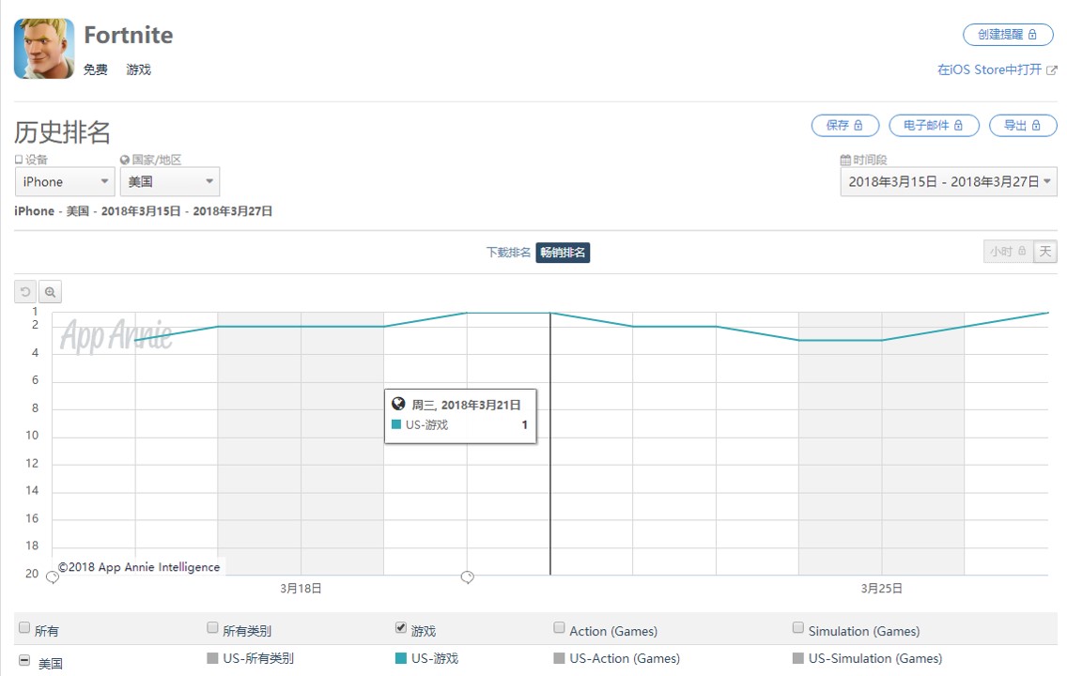Click the lock icon on 小时 option
The width and height of the screenshot is (1067, 676).
1021,252
